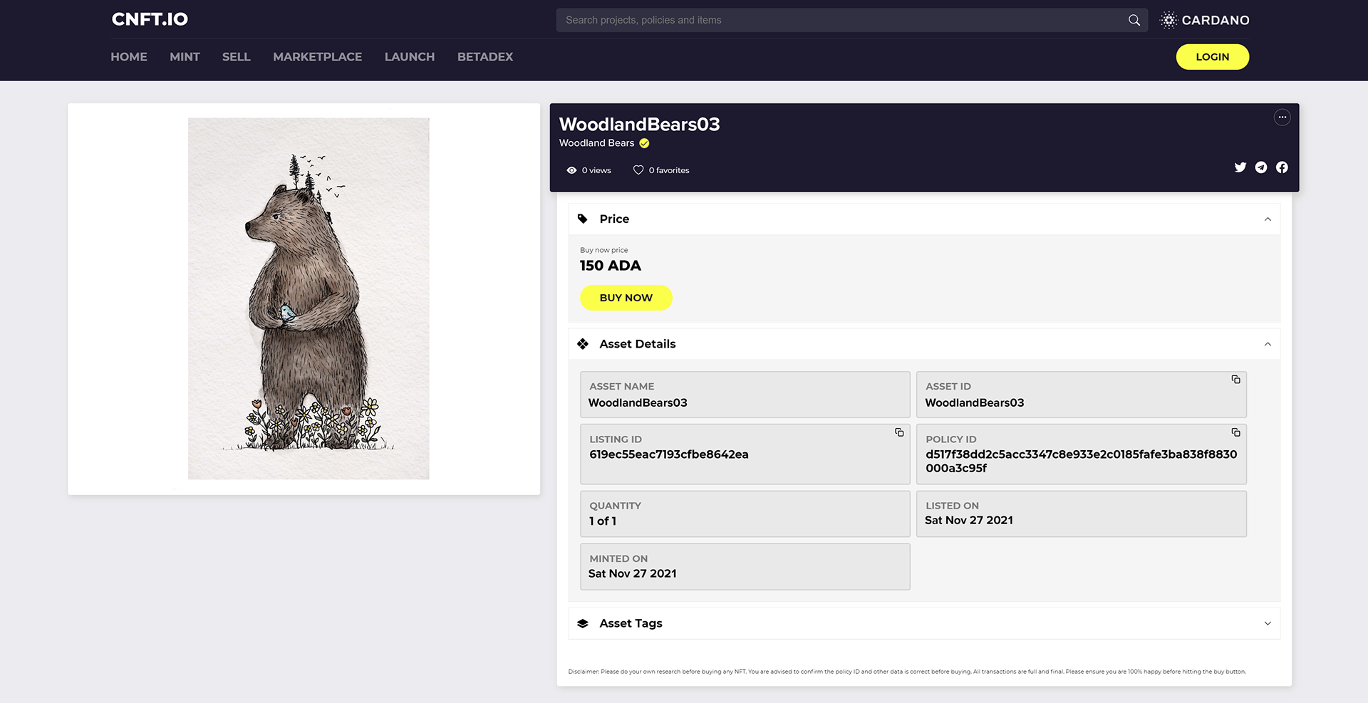Click the views eye icon
1368x703 pixels.
click(571, 170)
